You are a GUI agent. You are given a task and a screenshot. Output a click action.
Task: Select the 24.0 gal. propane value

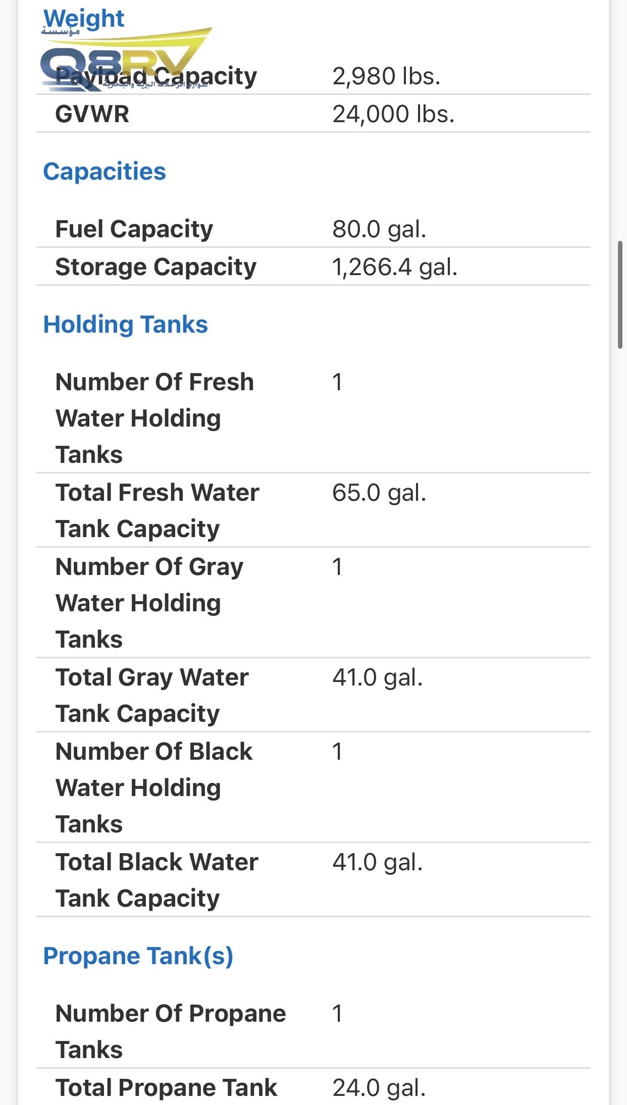pos(379,1088)
